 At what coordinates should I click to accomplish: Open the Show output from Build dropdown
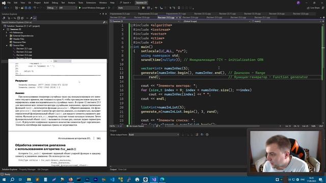tap(153, 135)
